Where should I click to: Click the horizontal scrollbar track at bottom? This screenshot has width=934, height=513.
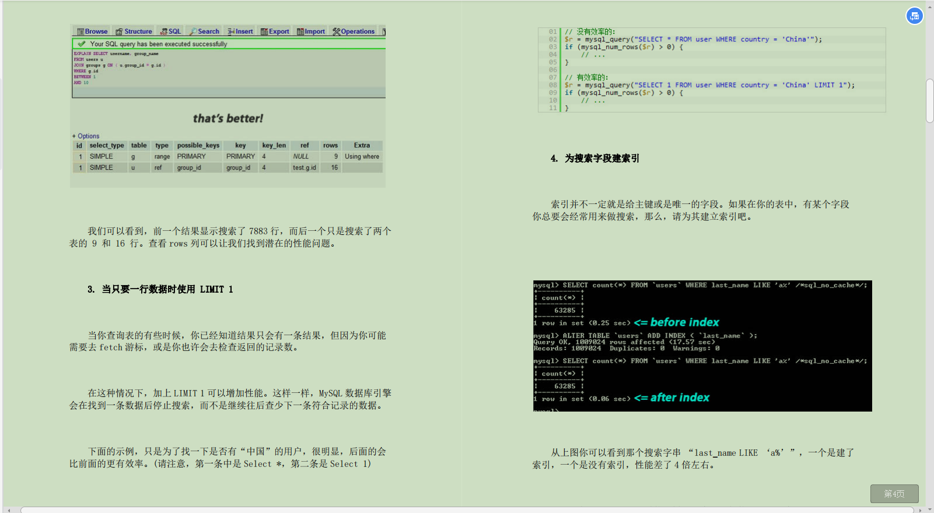pos(467,510)
